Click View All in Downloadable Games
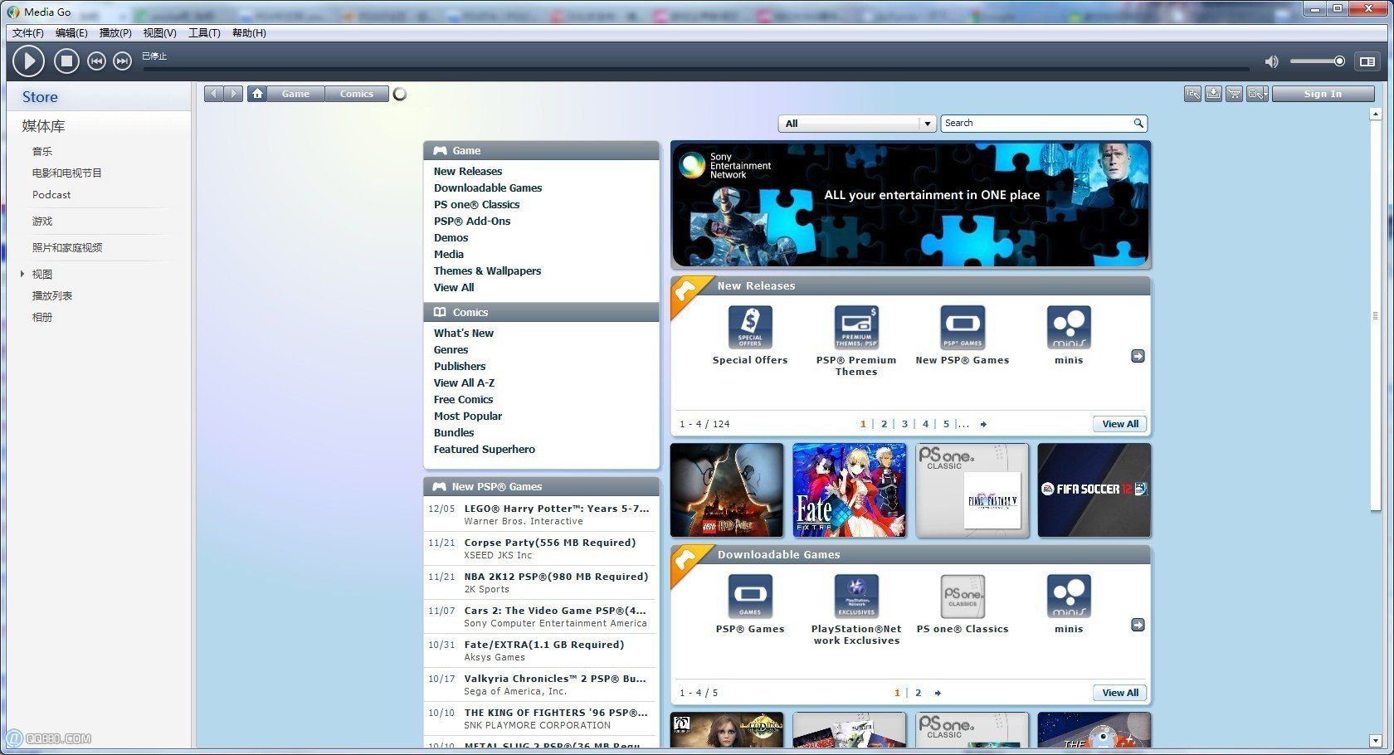Image resolution: width=1394 pixels, height=755 pixels. (x=1120, y=693)
